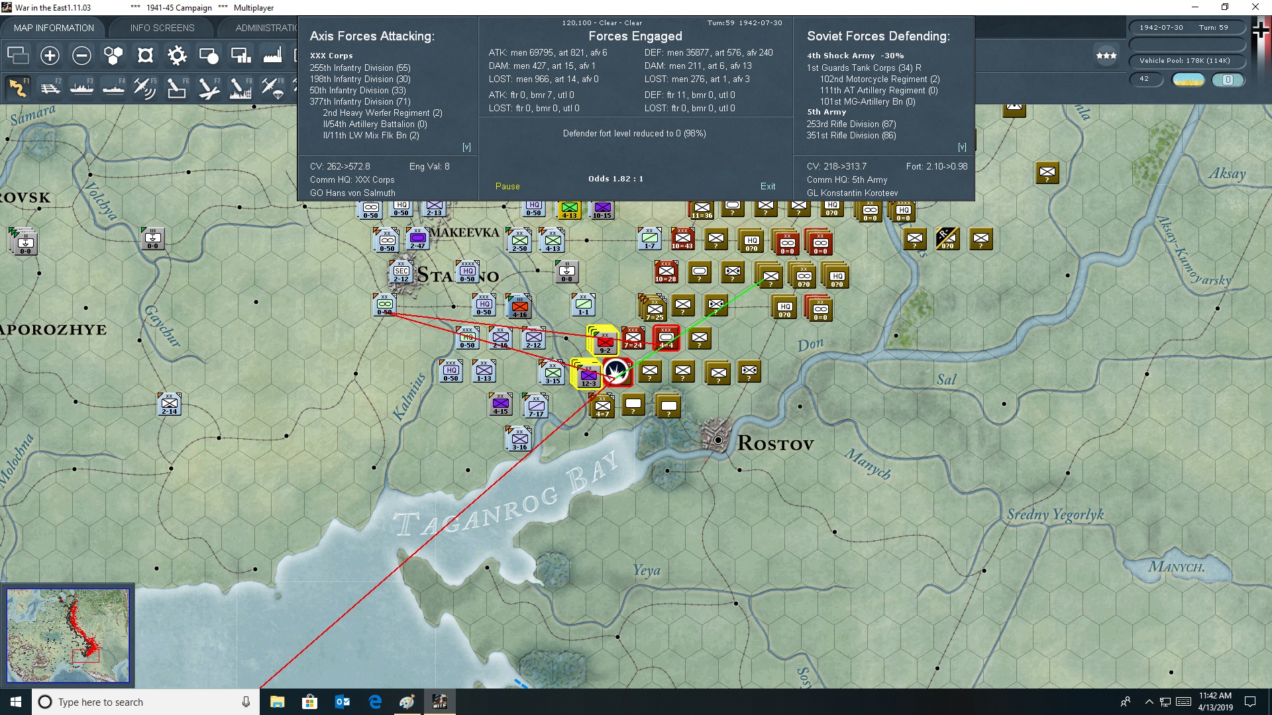1272x715 pixels.
Task: Select the Soviet 10=43 counter
Action: [682, 239]
